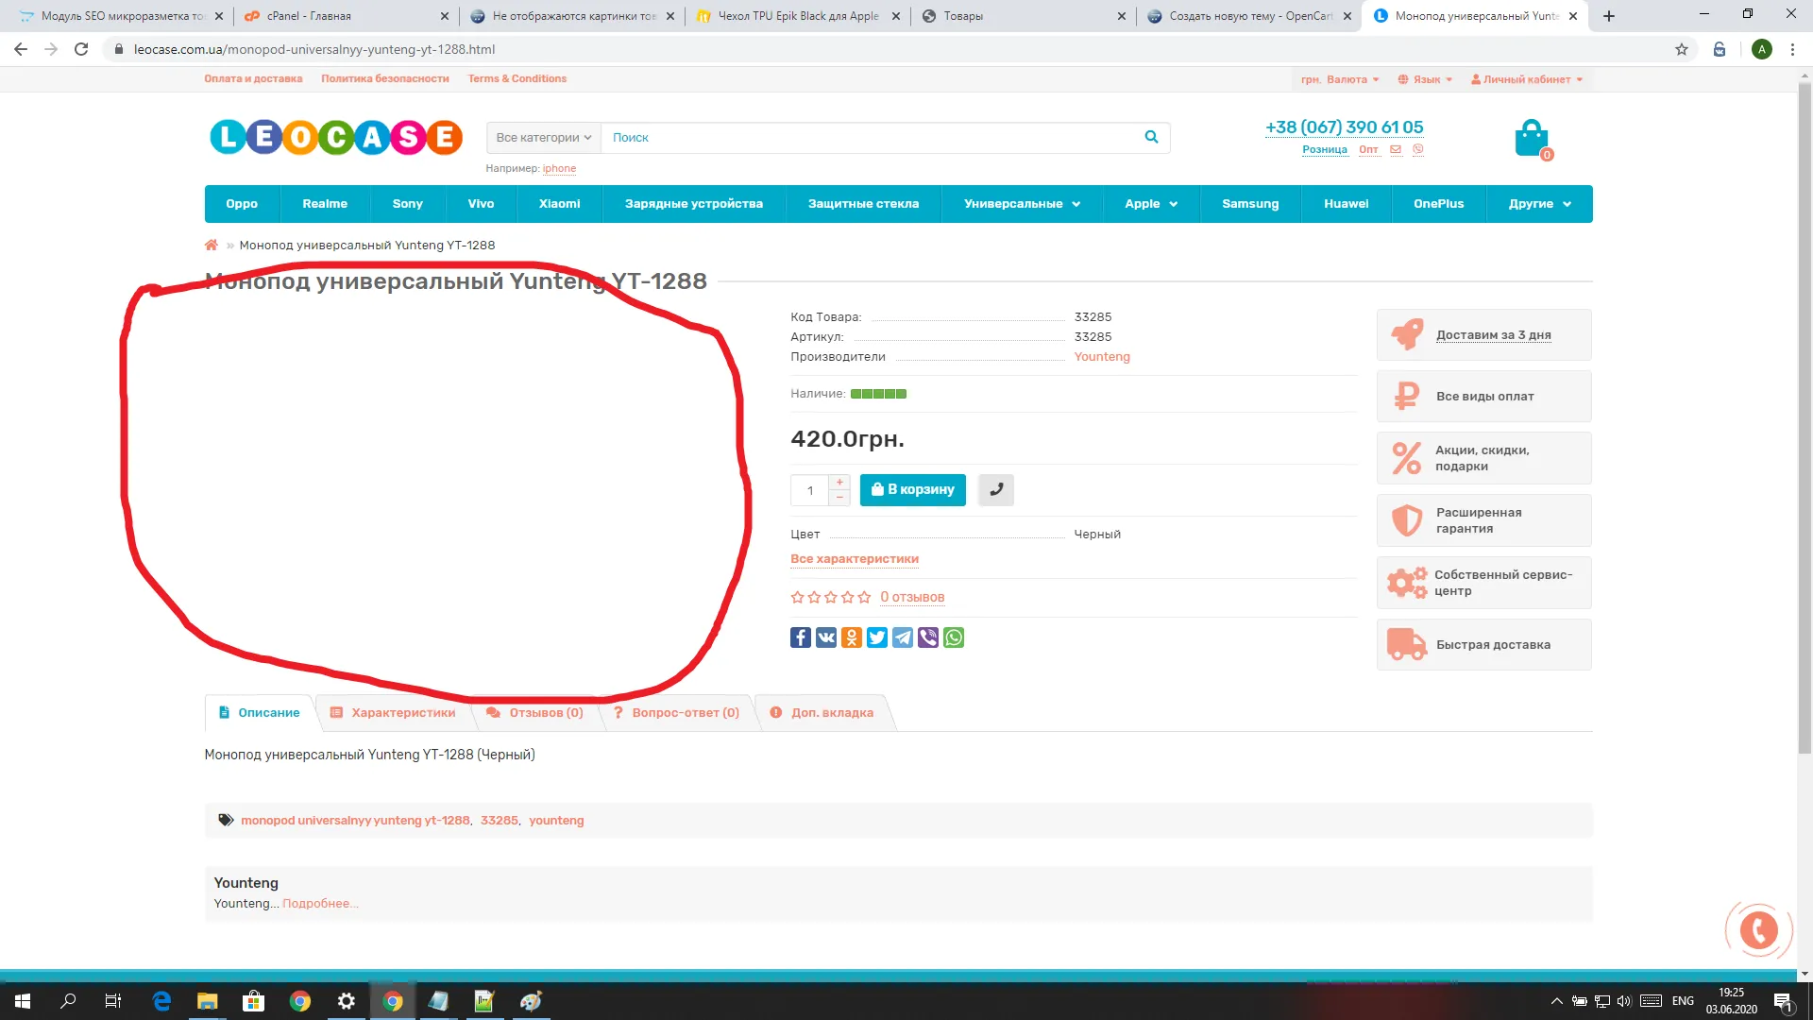The image size is (1813, 1020).
Task: Expand the Личный кабинет dropdown
Action: coord(1527,79)
